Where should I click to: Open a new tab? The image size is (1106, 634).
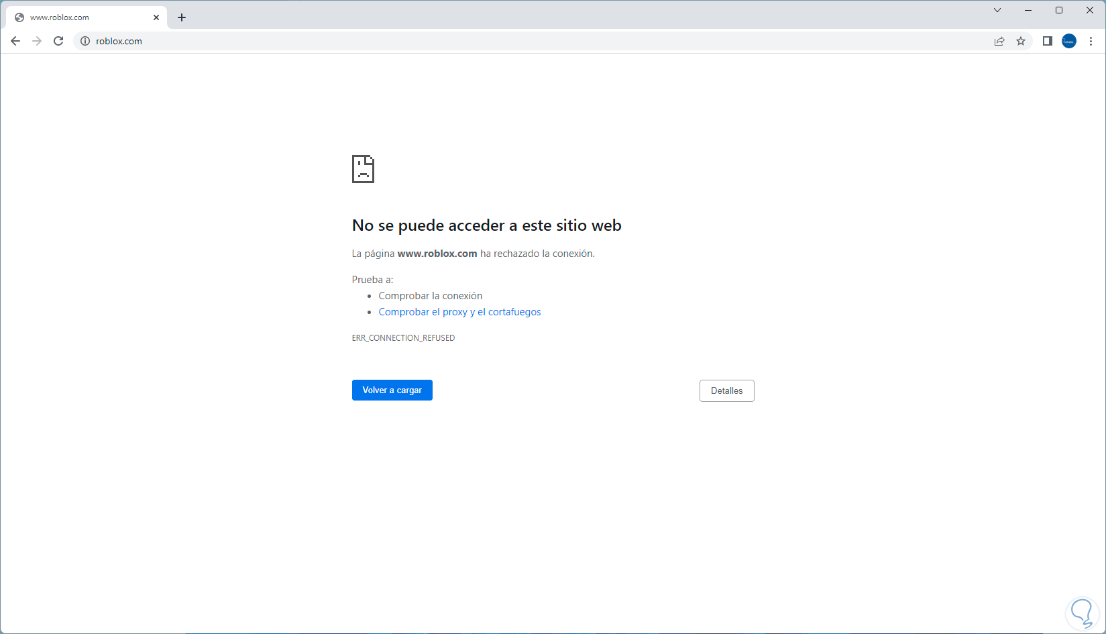(182, 17)
